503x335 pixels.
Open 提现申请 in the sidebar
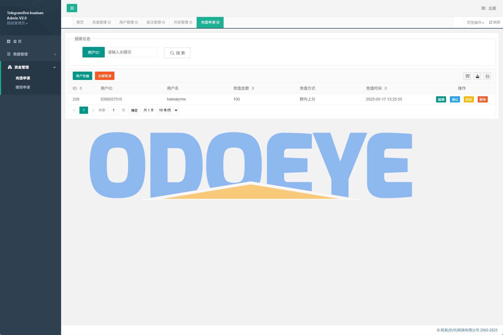click(23, 87)
